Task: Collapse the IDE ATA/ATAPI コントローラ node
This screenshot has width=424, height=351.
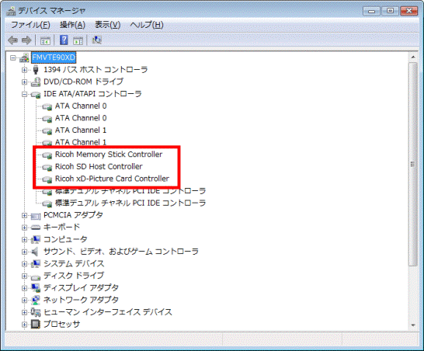Action: (x=24, y=95)
